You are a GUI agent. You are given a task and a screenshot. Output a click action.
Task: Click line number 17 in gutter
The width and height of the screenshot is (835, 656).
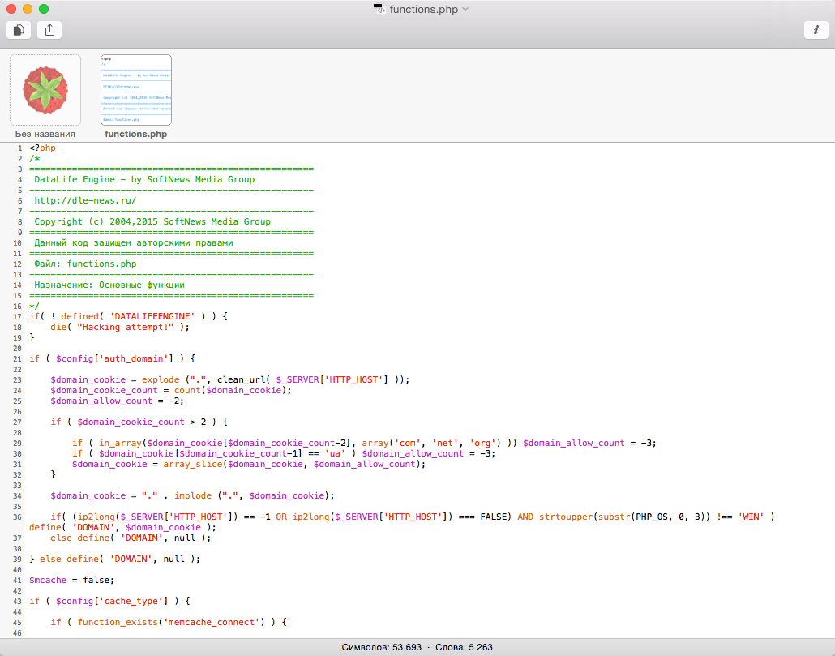pos(18,317)
